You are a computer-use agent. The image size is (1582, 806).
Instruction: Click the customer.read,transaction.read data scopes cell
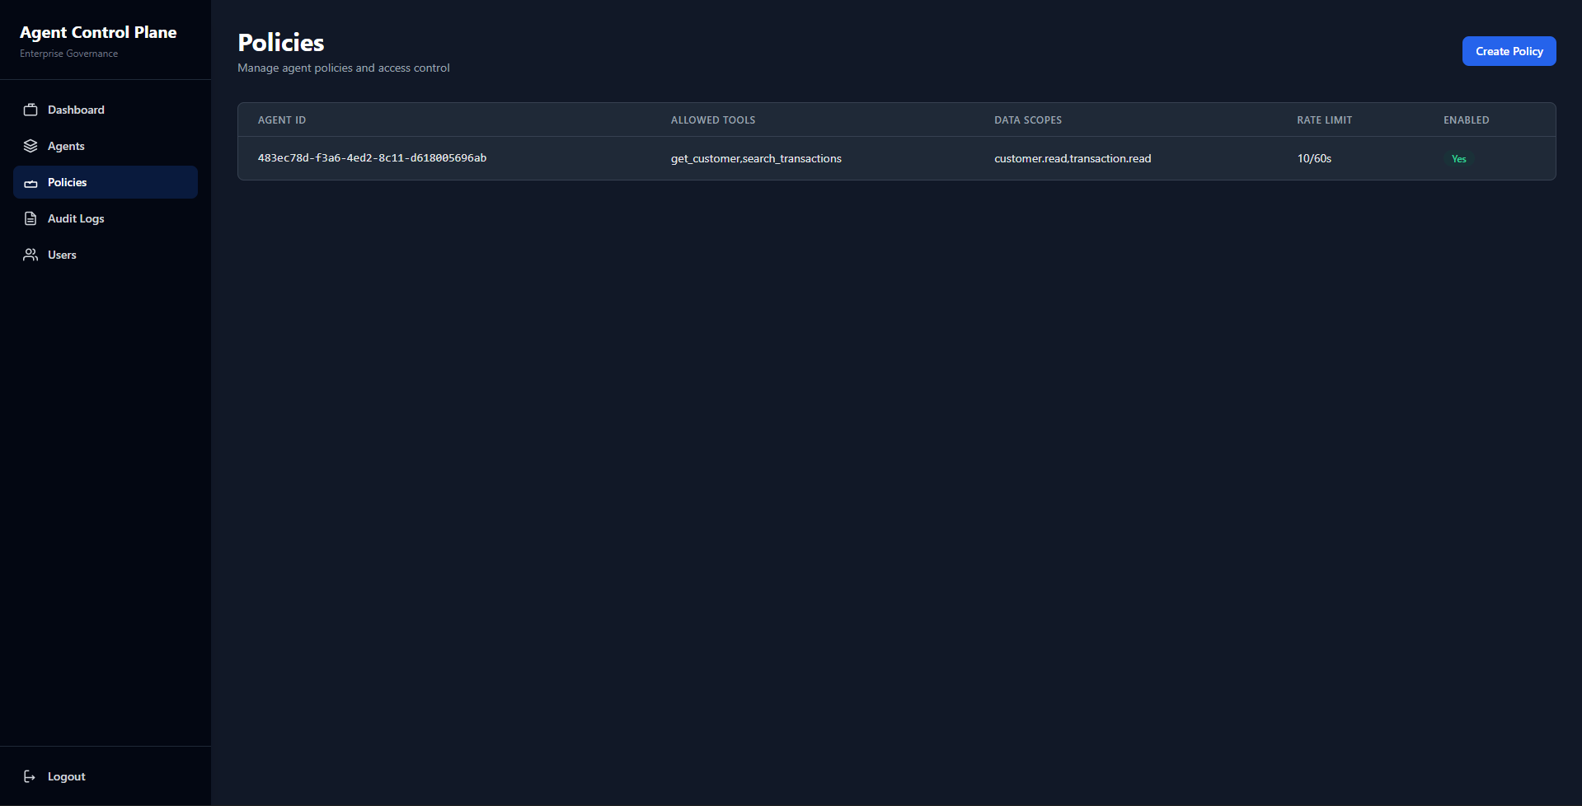[1073, 158]
